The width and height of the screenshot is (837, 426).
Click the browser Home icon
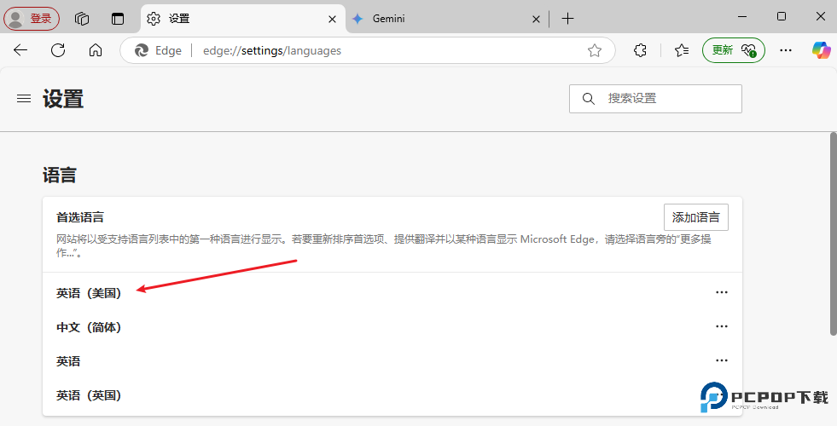96,50
